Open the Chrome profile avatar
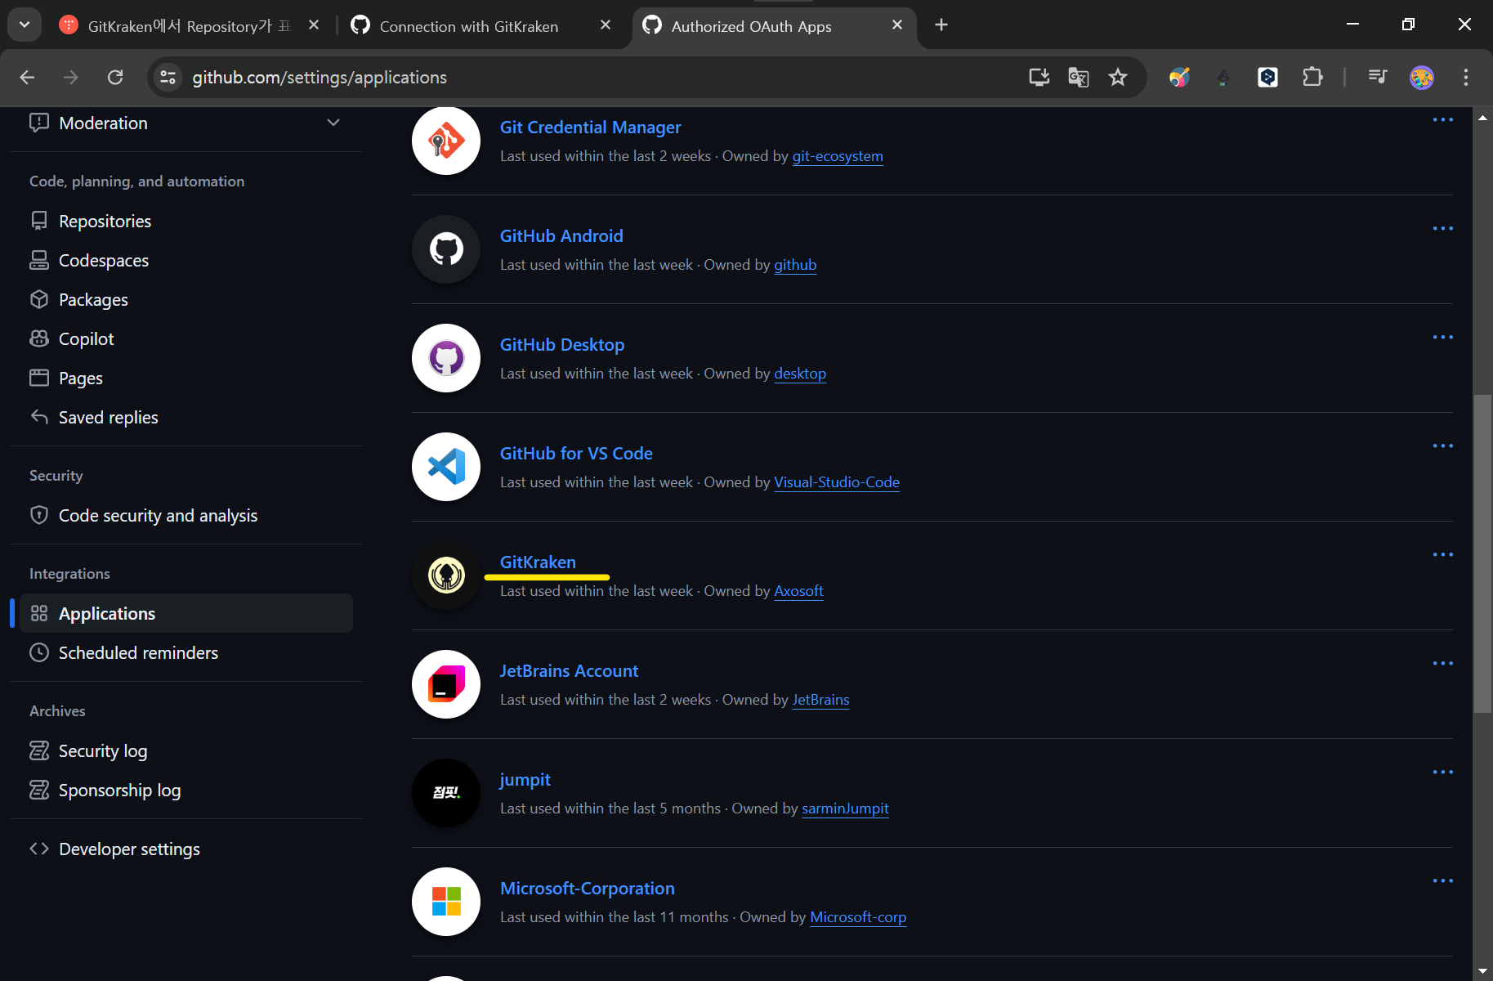 pyautogui.click(x=1422, y=77)
